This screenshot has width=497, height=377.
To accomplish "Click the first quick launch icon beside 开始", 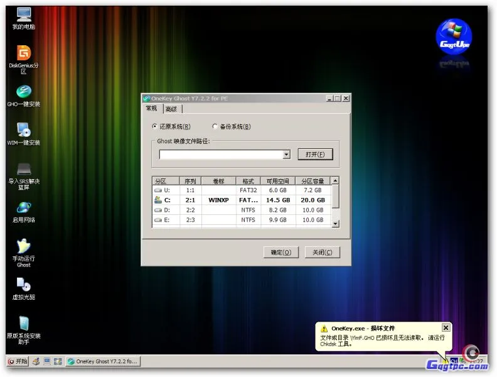I will click(x=36, y=361).
